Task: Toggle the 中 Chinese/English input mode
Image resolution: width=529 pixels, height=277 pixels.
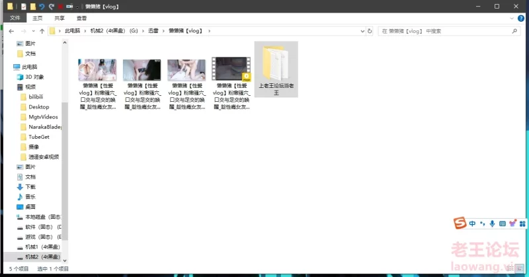Action: tap(472, 223)
